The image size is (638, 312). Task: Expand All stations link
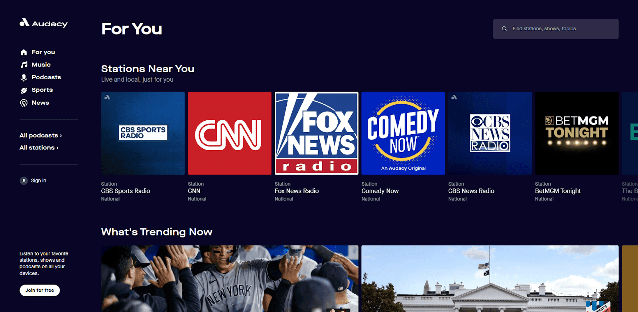[39, 147]
